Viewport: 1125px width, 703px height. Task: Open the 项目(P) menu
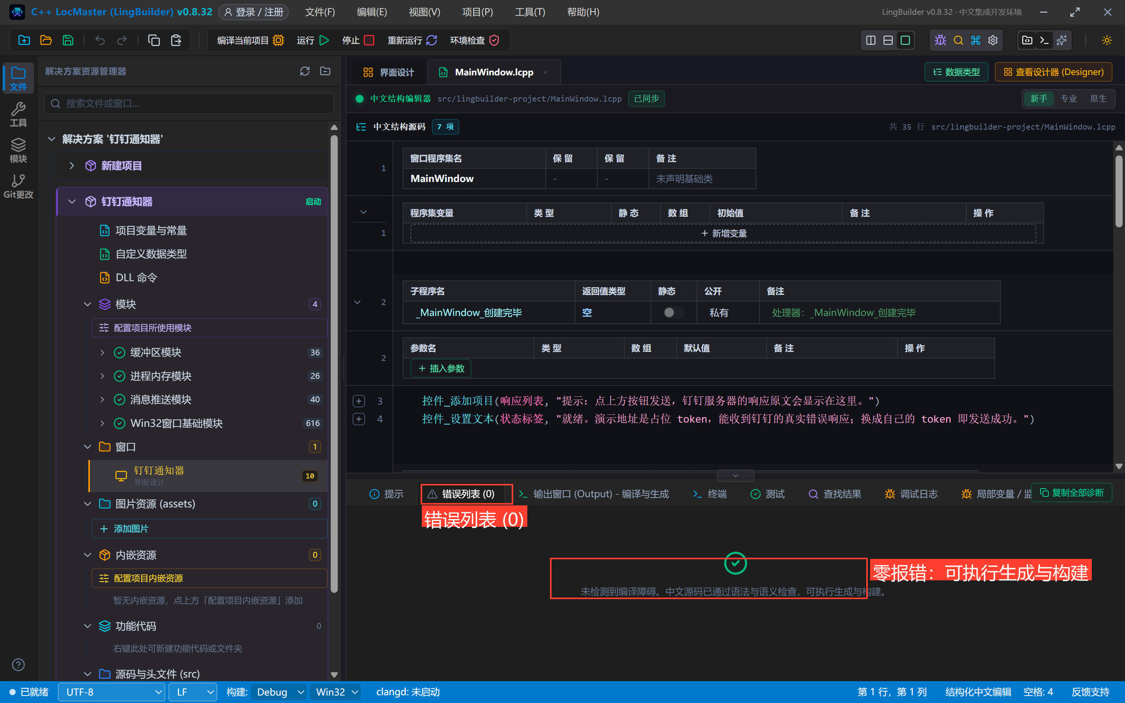(x=477, y=12)
